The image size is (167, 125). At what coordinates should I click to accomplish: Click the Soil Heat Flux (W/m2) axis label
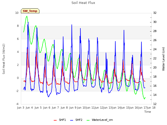(x=4, y=59)
